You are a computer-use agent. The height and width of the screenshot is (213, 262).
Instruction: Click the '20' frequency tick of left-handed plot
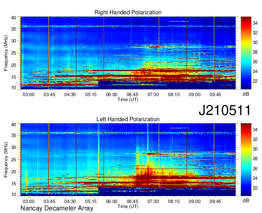[14, 172]
